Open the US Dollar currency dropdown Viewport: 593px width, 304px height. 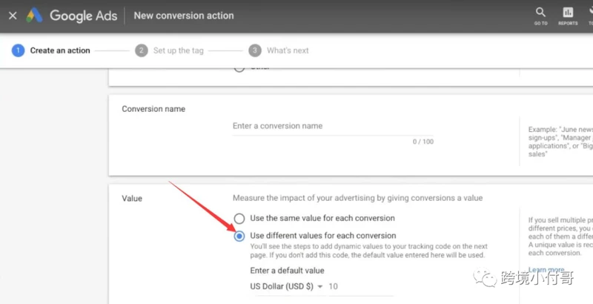tap(286, 287)
